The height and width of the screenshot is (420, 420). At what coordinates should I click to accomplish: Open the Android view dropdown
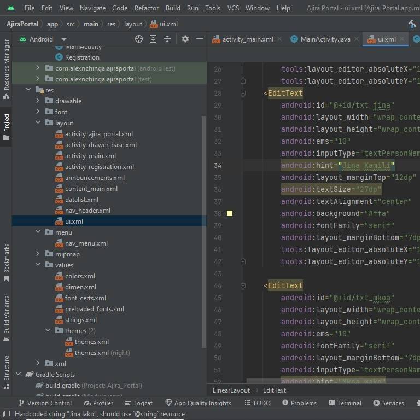coord(64,39)
